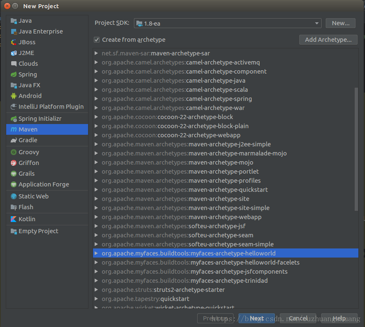Expand camel-archetype-activemq arrow
This screenshot has height=327, width=365.
click(96, 62)
